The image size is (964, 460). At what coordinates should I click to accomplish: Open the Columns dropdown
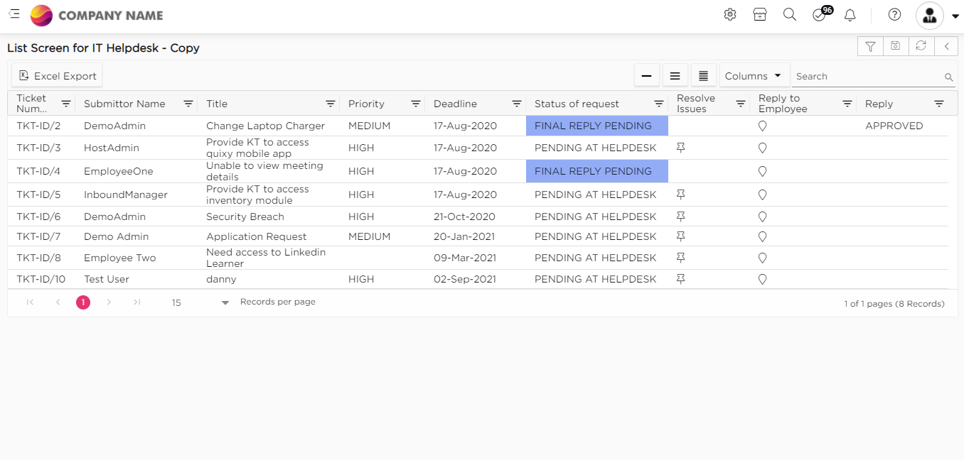click(x=754, y=76)
